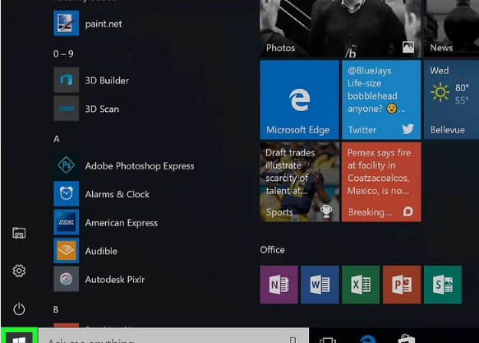Open File Explorer from Start sidebar

pos(19,233)
